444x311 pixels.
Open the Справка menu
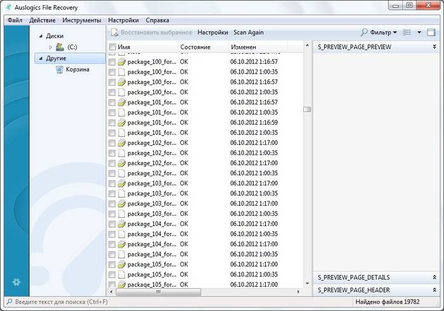tap(157, 20)
